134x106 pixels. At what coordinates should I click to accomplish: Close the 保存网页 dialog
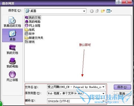(x=127, y=2)
